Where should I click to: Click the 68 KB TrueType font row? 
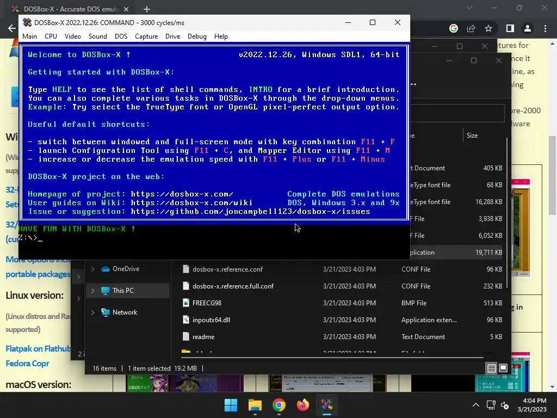click(x=457, y=185)
